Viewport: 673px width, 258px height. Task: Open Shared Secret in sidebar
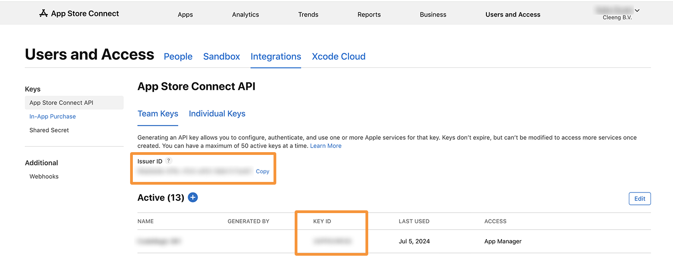click(49, 130)
